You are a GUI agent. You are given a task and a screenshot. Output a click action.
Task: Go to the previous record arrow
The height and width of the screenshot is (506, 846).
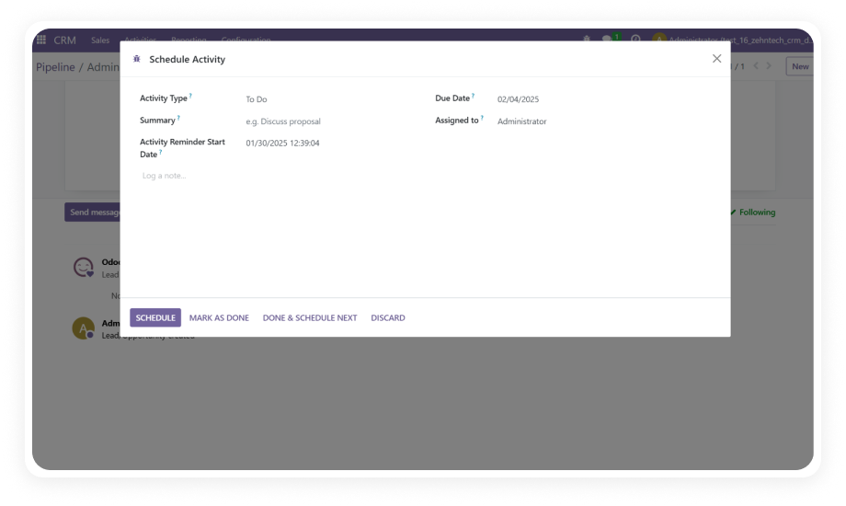[x=756, y=66]
